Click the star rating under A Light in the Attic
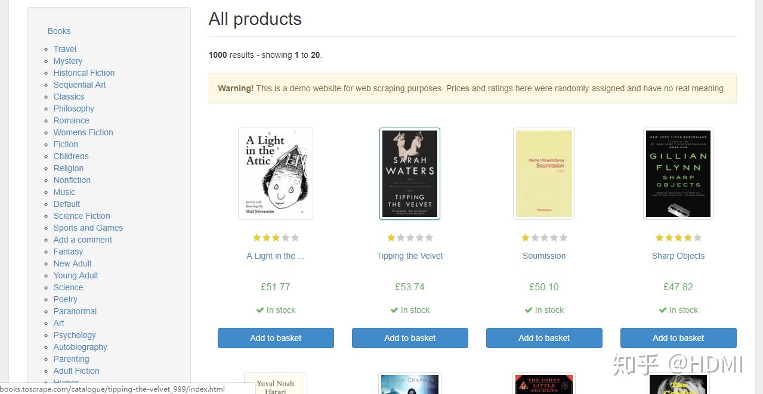Viewport: 763px width, 394px height. (276, 238)
